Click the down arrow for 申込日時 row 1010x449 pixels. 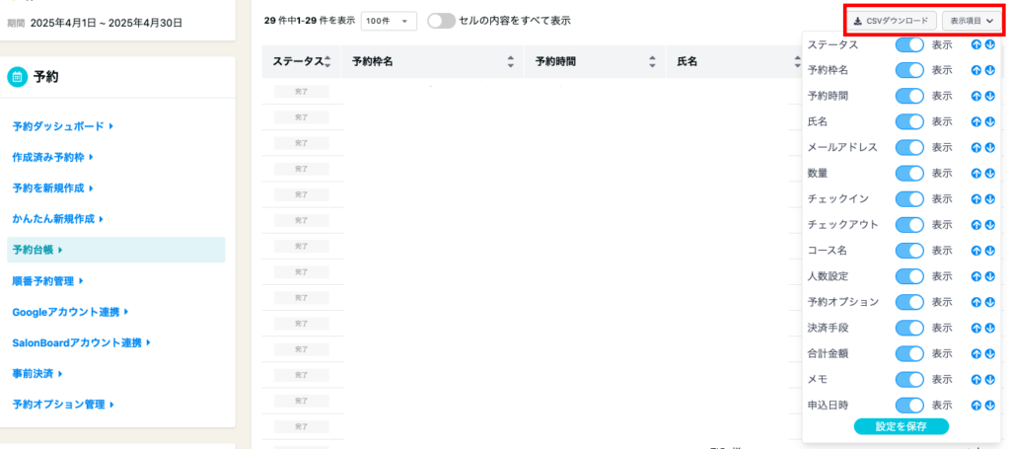[987, 405]
